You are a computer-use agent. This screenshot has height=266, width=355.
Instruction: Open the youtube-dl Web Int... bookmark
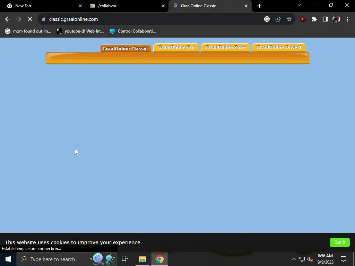pyautogui.click(x=80, y=31)
